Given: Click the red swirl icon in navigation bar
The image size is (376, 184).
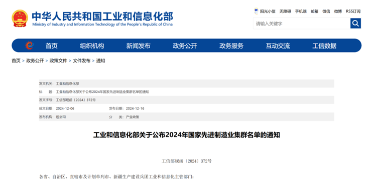Looking at the screenshot, I should tap(30, 45).
